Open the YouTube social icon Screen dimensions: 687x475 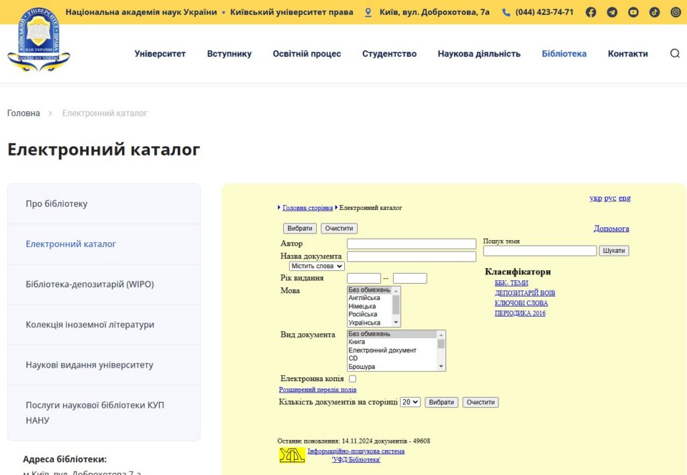click(633, 12)
